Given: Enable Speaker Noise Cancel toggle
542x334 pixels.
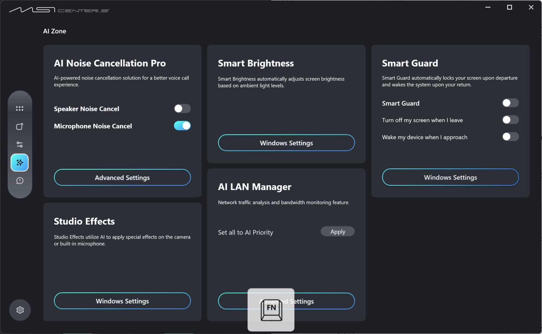Looking at the screenshot, I should click(x=182, y=109).
